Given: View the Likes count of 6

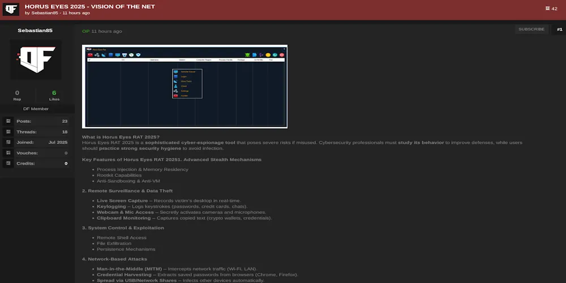Looking at the screenshot, I should pos(54,93).
